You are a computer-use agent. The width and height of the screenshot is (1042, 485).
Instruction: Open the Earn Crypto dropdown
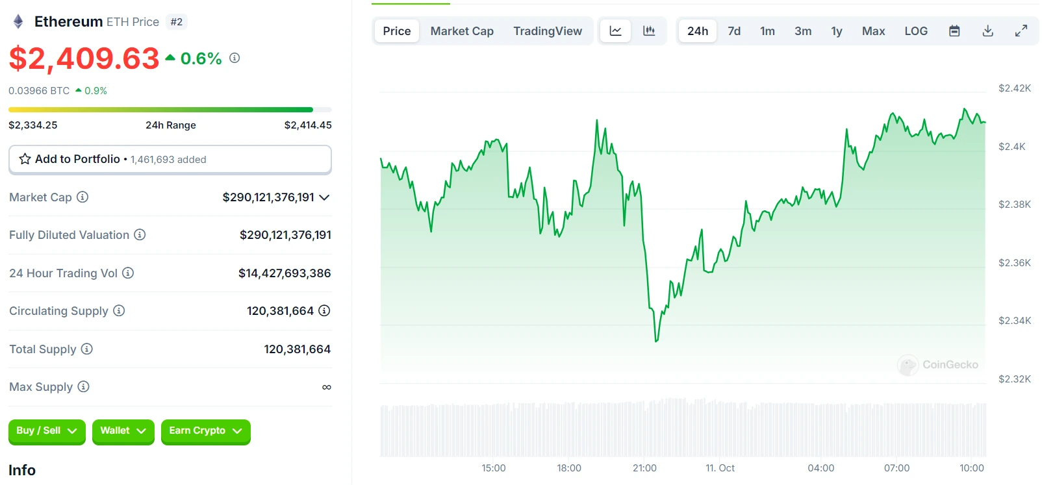point(205,431)
